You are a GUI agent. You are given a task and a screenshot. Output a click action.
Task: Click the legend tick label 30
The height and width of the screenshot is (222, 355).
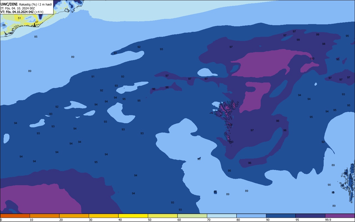pyautogui.click(x=90, y=220)
